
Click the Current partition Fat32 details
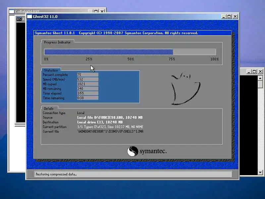(x=110, y=127)
